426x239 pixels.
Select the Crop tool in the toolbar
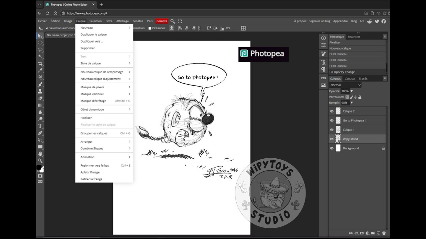(x=40, y=63)
